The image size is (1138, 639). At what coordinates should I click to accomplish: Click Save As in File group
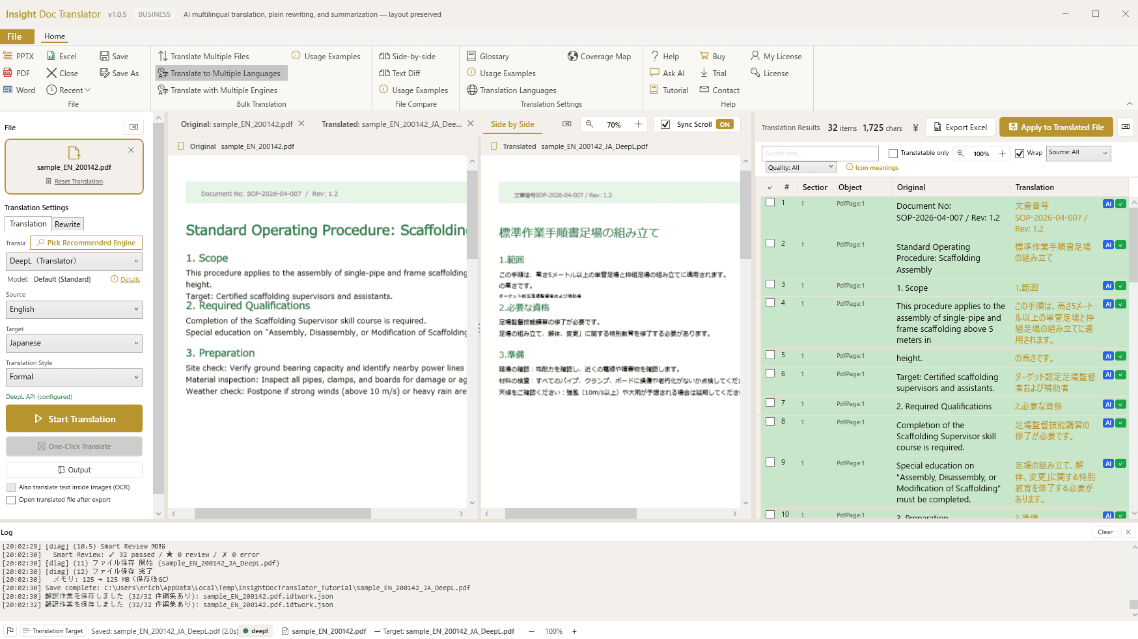click(x=119, y=73)
